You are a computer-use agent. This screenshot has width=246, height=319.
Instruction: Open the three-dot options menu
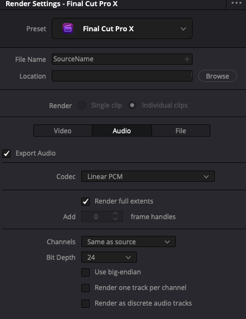[237, 3]
